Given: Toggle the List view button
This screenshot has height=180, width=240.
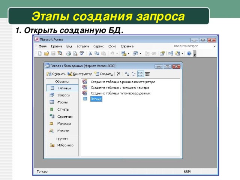Looking at the screenshot, I should (141, 74).
